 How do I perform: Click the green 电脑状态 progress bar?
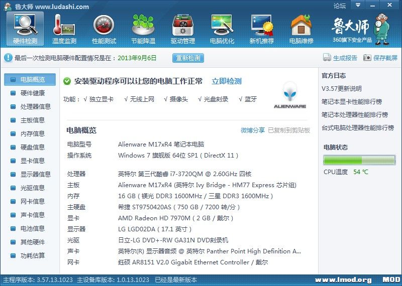[x=359, y=160]
